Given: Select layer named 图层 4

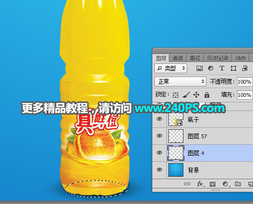Looking at the screenshot, I should click(196, 153).
